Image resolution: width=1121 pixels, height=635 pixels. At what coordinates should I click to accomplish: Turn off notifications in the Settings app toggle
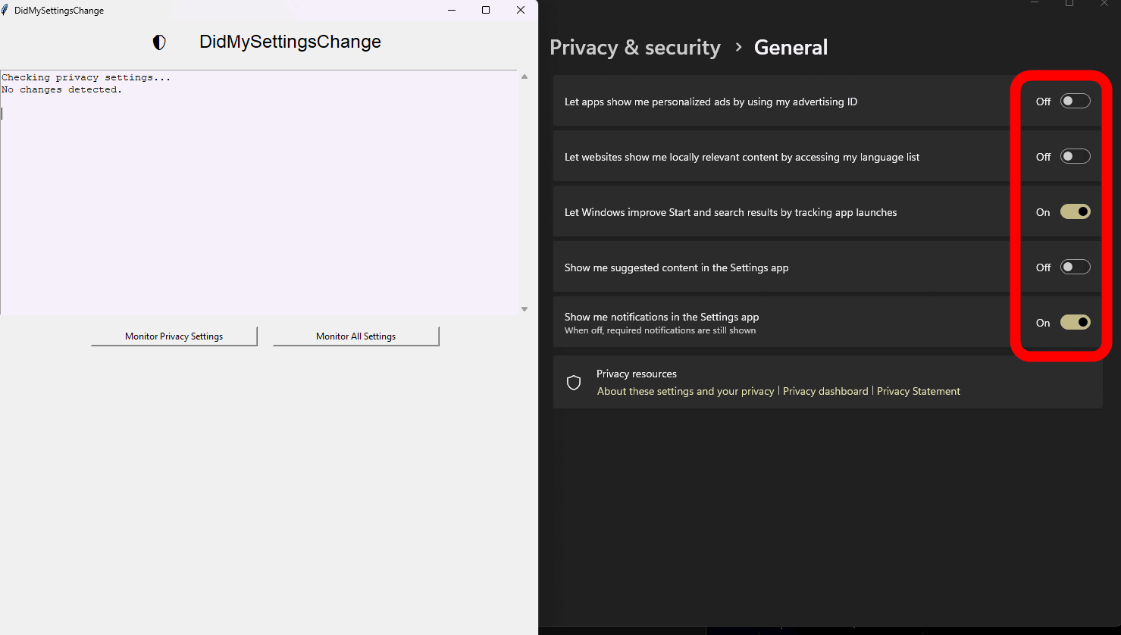pos(1075,323)
